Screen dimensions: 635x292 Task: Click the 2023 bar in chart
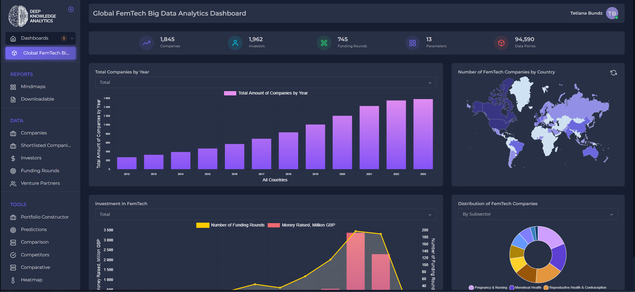[x=423, y=134]
